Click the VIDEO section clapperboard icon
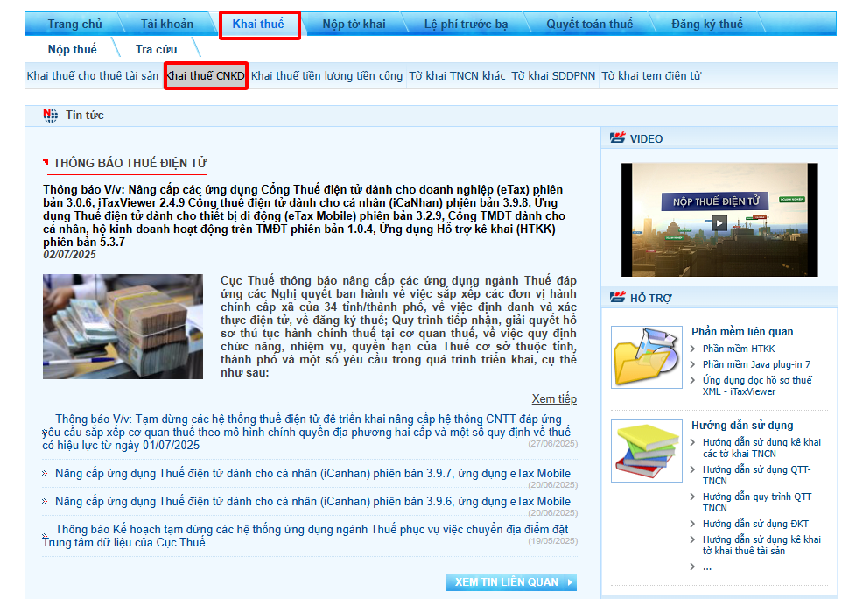The width and height of the screenshot is (849, 599). click(x=618, y=138)
